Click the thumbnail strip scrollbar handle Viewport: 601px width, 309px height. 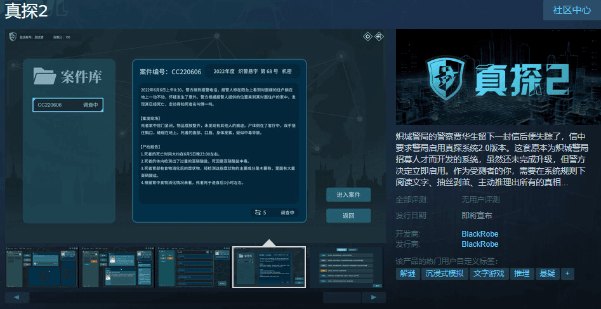point(342,298)
